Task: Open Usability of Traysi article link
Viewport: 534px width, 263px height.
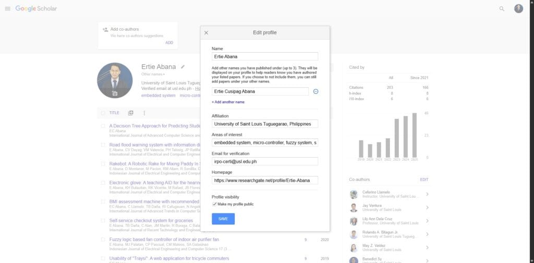Action: (x=169, y=258)
